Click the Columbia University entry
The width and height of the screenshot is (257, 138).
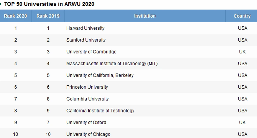tap(87, 99)
